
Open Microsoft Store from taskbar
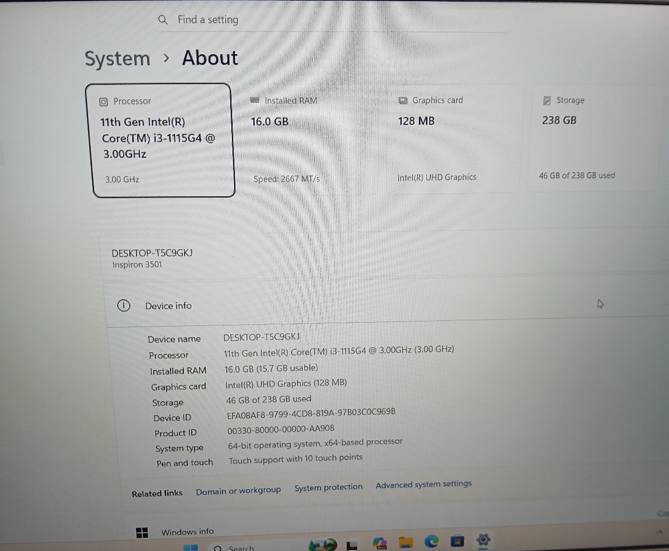(458, 542)
